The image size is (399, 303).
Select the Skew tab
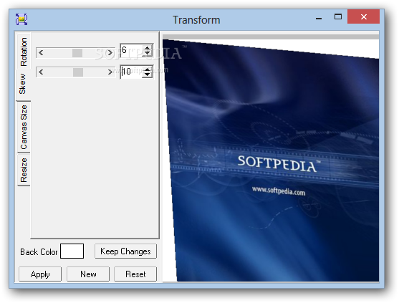pyautogui.click(x=23, y=85)
